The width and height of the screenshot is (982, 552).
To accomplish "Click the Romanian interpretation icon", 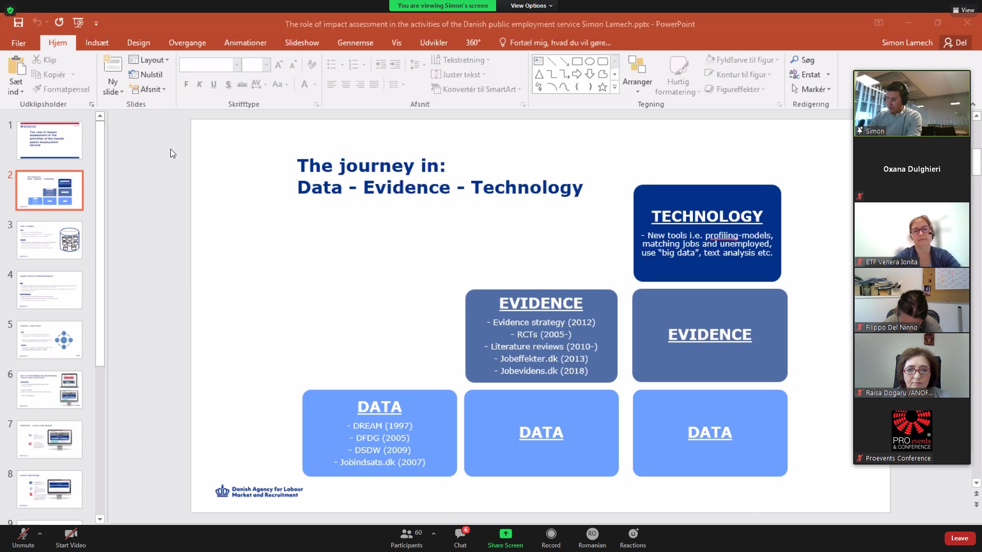I will point(592,534).
